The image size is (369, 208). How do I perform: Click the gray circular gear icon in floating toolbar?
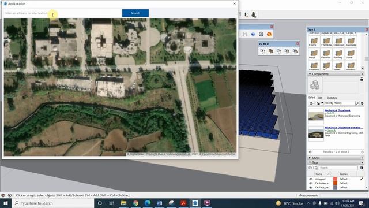[261, 34]
